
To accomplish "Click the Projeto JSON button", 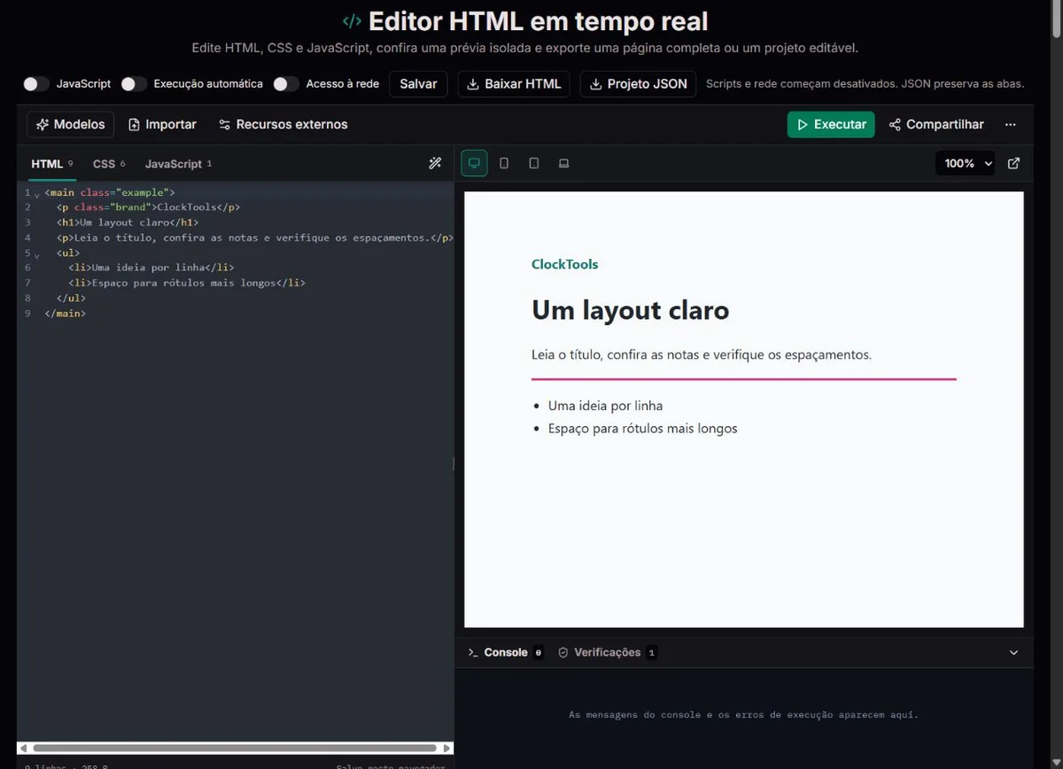I will click(638, 84).
